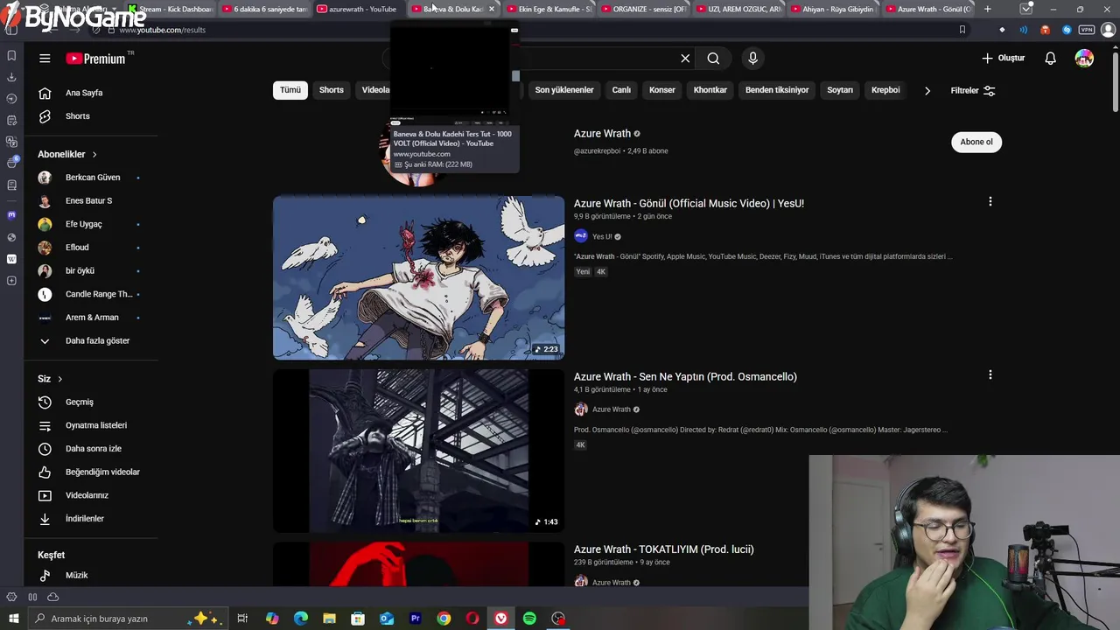Open a new browser tab with plus

[x=988, y=9]
